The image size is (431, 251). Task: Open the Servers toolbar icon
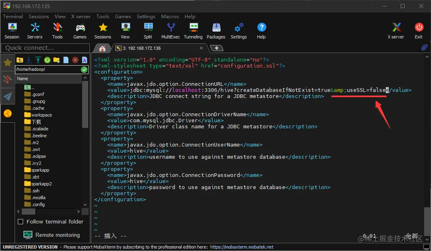(x=35, y=31)
